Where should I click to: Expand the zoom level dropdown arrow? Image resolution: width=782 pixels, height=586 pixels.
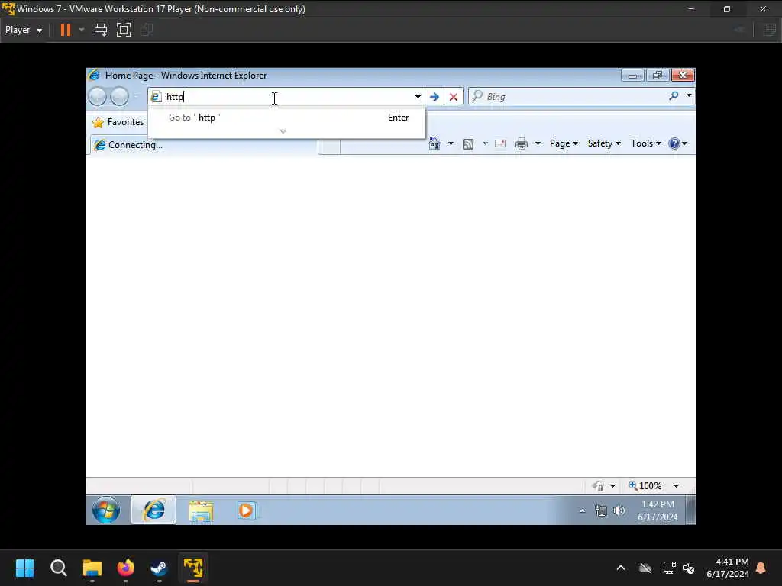(677, 486)
